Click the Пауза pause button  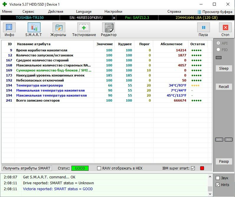[203, 30]
